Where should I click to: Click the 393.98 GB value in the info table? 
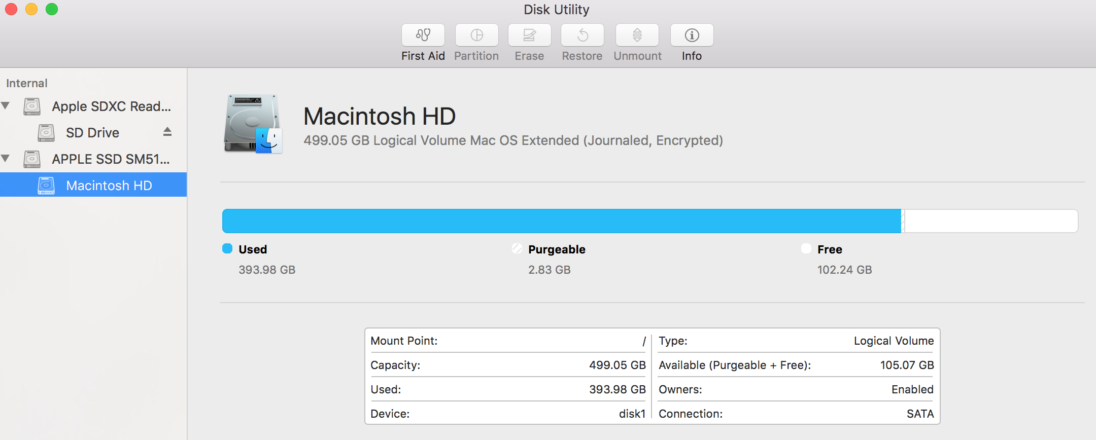coord(618,389)
